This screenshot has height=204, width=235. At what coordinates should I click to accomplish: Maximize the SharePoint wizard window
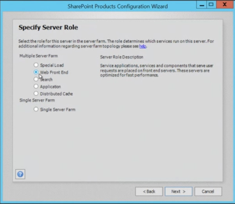click(211, 4)
